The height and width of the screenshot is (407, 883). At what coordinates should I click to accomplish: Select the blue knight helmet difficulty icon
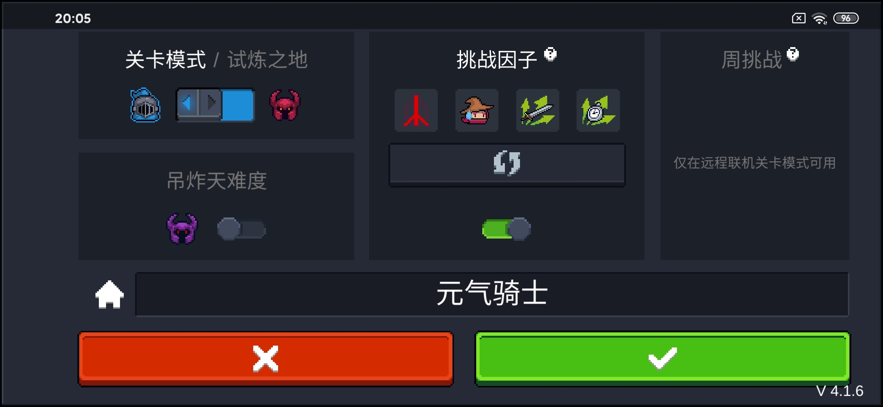(x=145, y=105)
